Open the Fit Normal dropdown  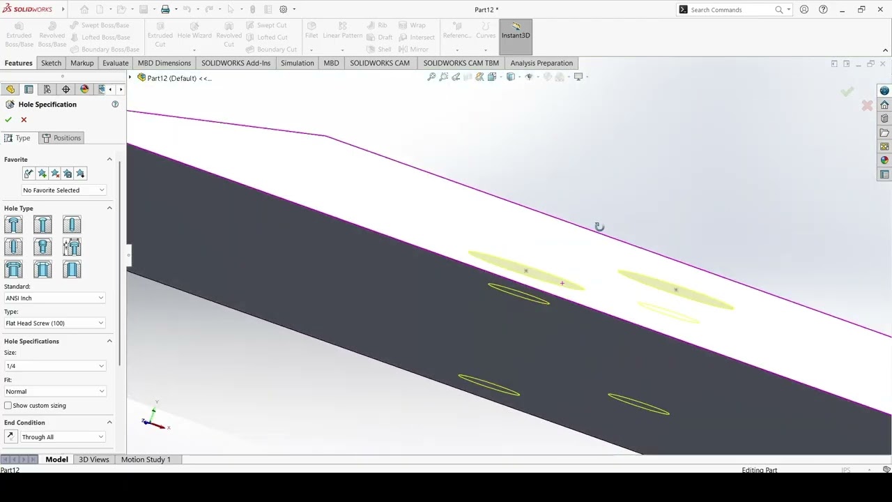click(54, 392)
